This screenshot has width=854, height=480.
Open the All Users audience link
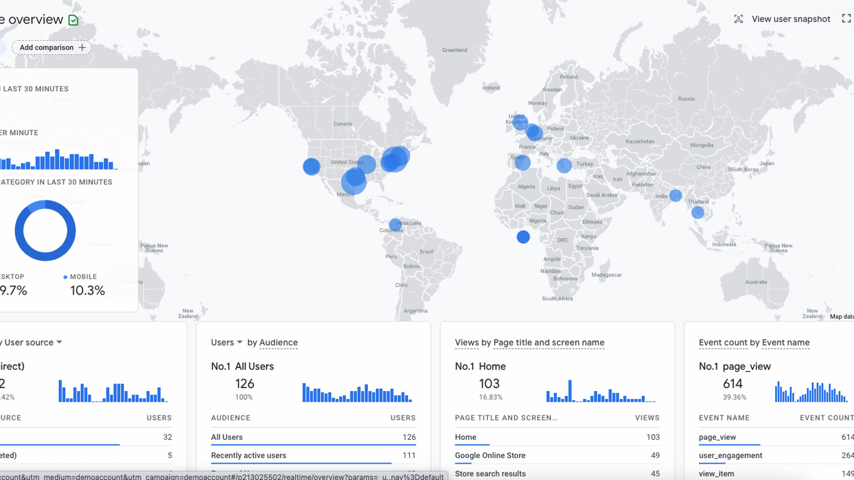tap(227, 437)
